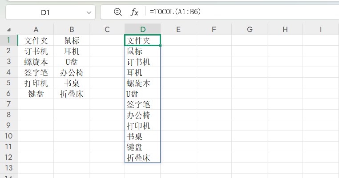Select row 12 header
Image resolution: width=339 pixels, height=178 pixels.
8,157
